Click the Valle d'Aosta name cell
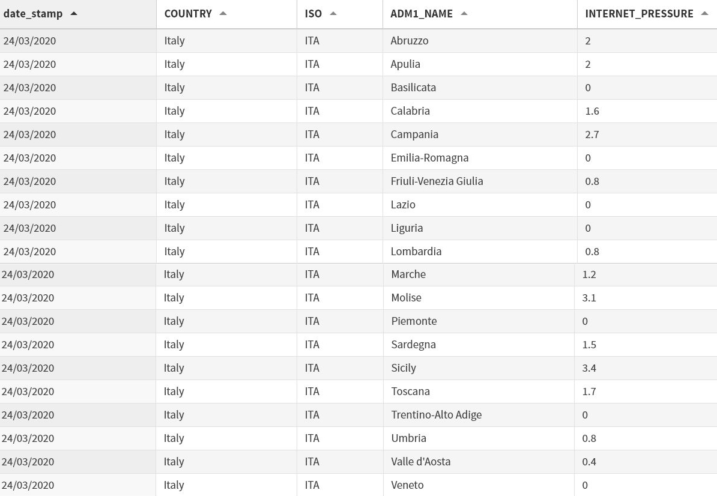 420,462
